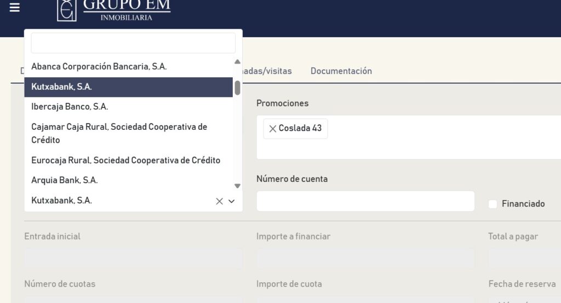Pick Cajamar Caja Rural option
Screen dimensions: 561x303
click(128, 134)
